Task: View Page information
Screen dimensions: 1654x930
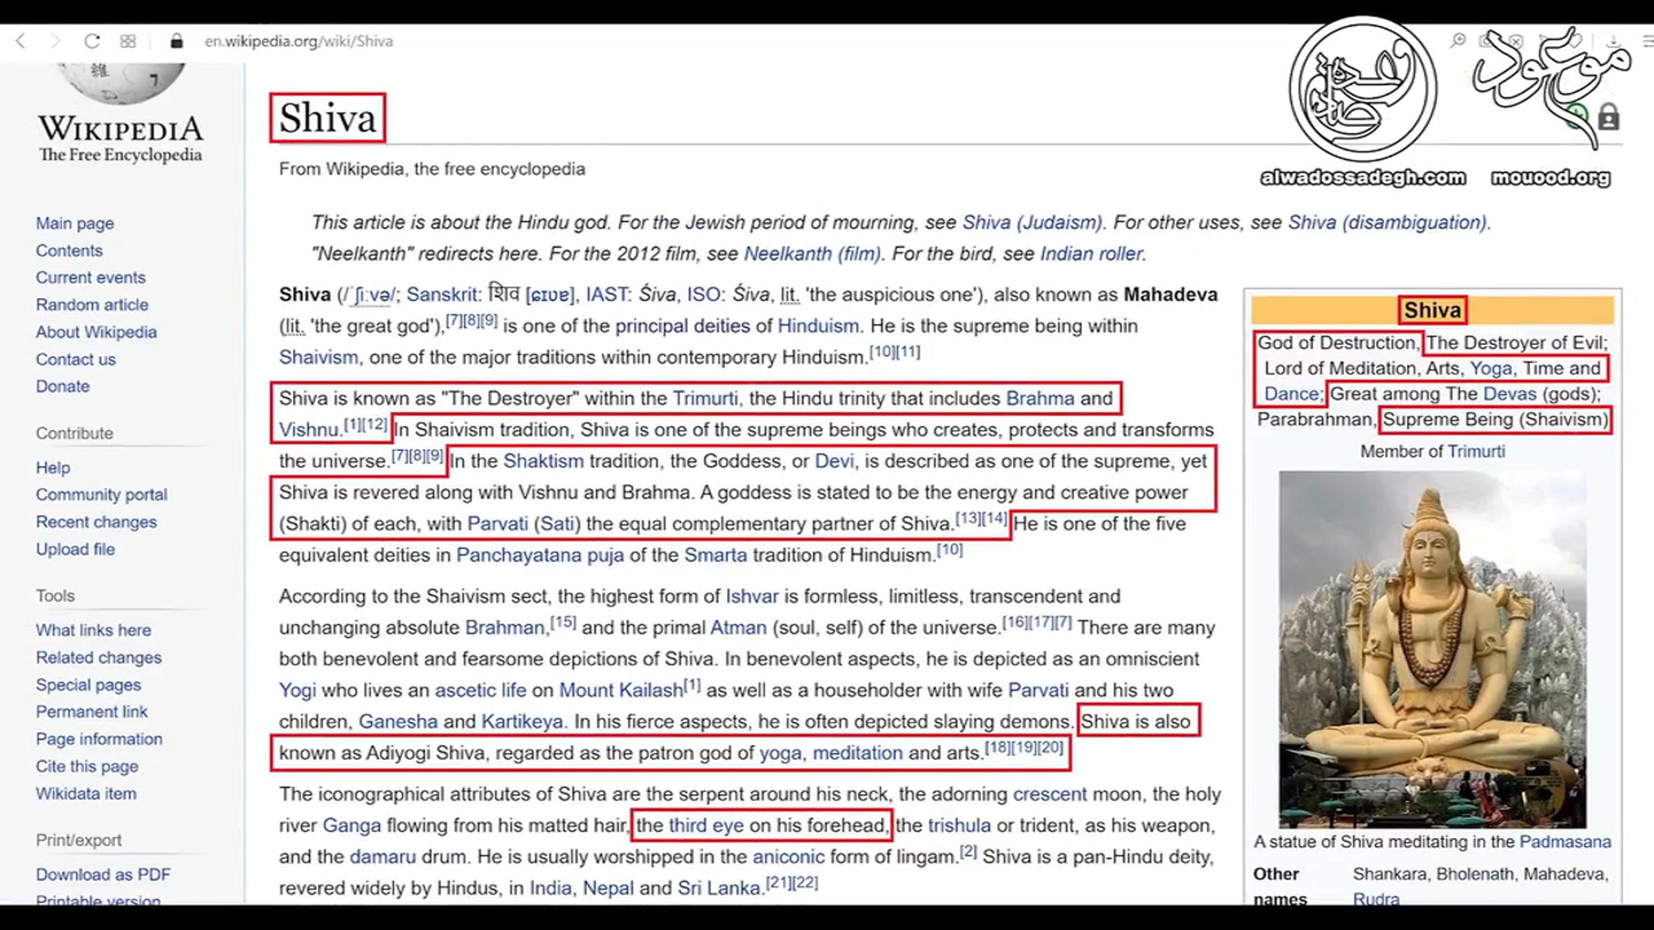Action: point(99,739)
